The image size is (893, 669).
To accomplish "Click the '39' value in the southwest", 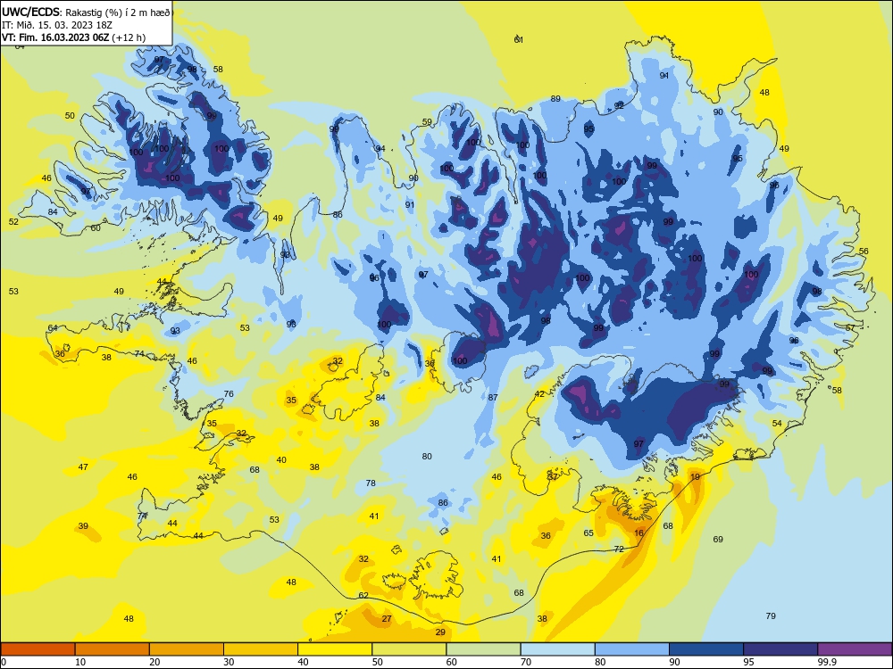I will (x=83, y=525).
